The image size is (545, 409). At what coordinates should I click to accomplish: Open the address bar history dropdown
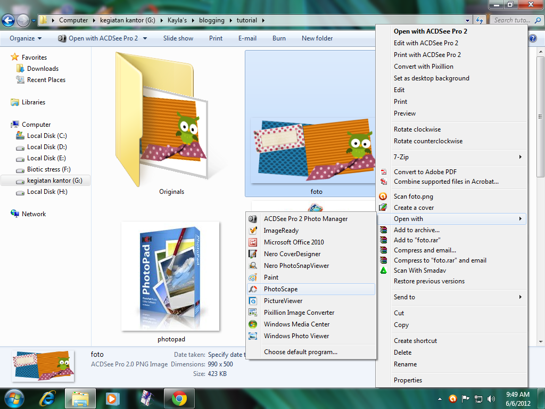pos(467,20)
